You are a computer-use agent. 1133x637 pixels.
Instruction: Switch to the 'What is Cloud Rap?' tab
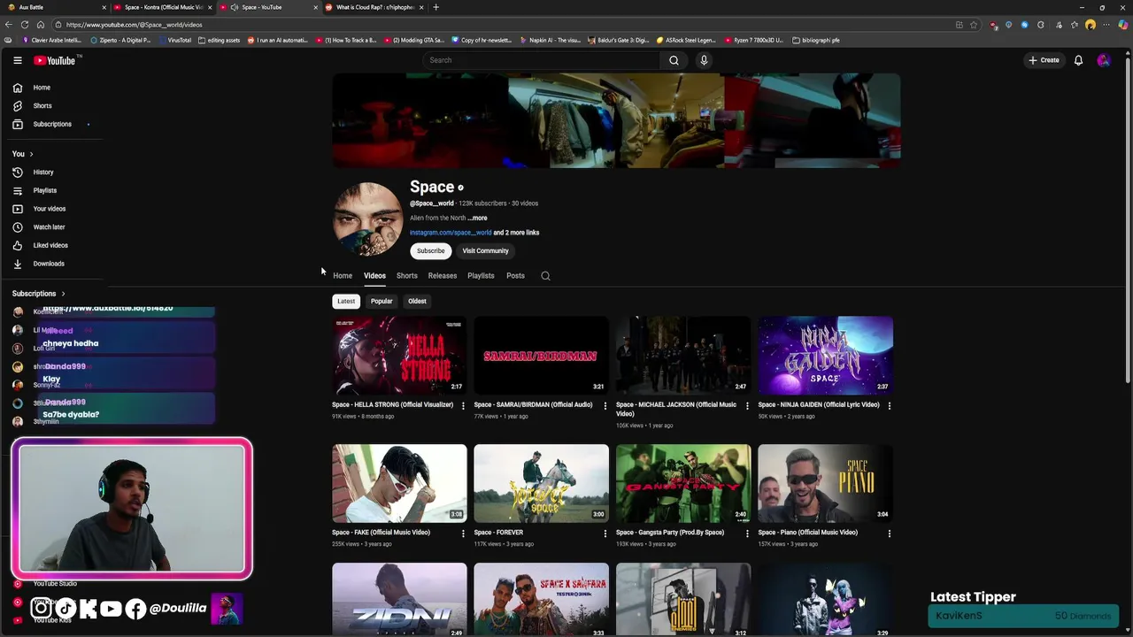374,7
